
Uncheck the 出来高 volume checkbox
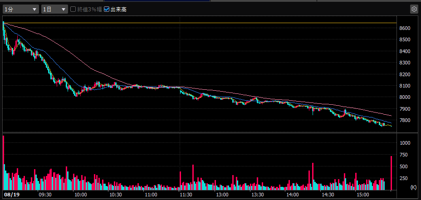click(x=106, y=10)
